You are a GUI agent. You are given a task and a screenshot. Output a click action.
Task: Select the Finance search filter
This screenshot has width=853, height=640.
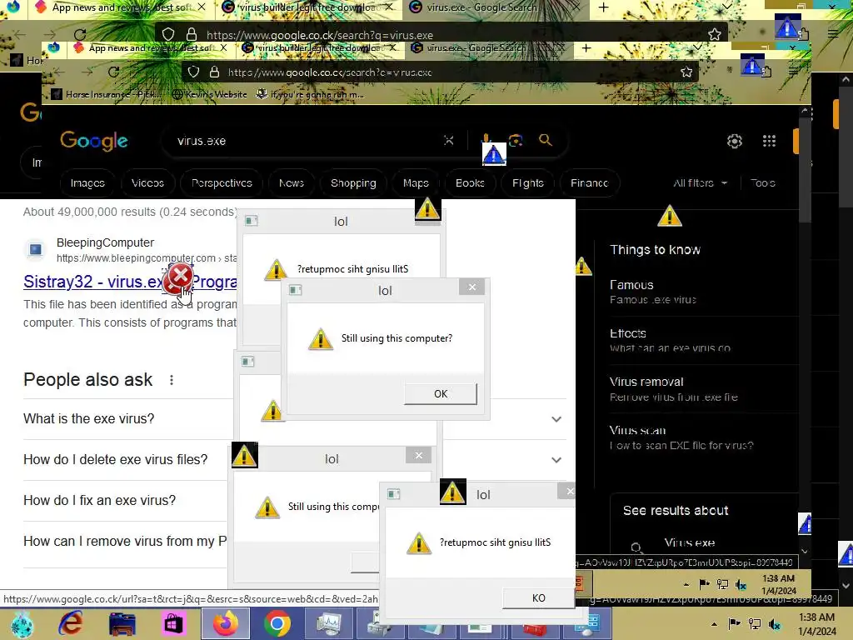coord(589,183)
